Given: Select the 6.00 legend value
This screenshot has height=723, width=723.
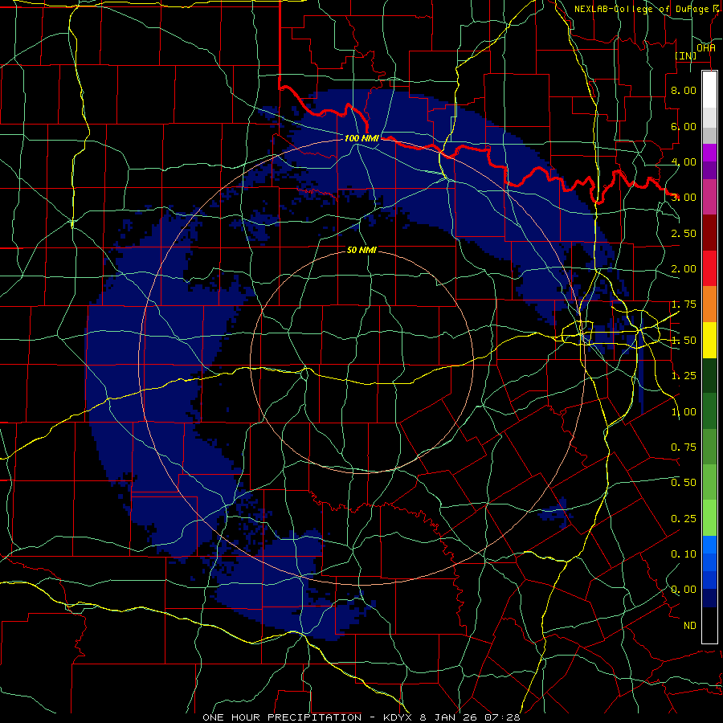Looking at the screenshot, I should pos(684,126).
